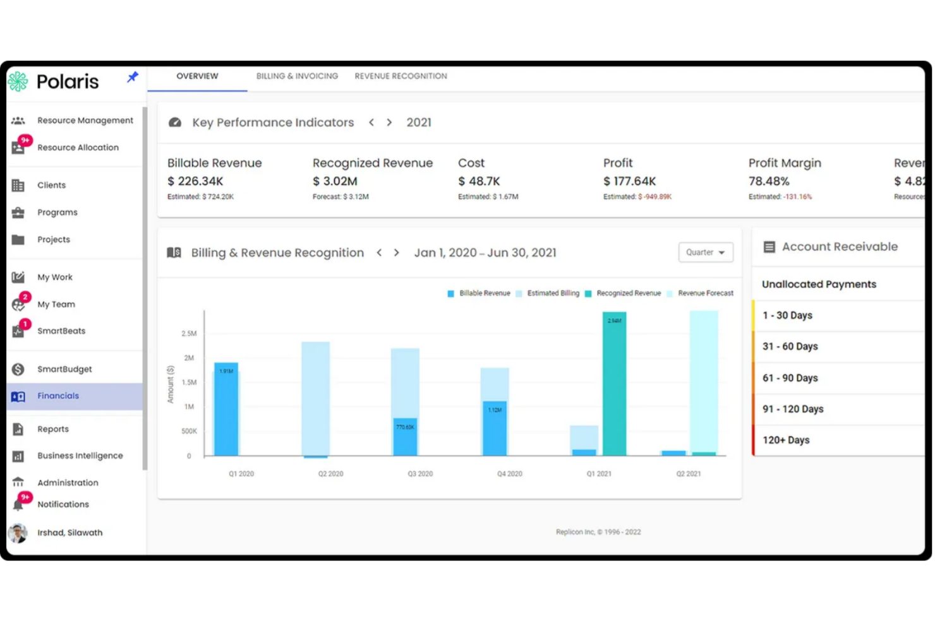The height and width of the screenshot is (623, 935).
Task: Toggle Recognized Revenue legend swatch
Action: 588,294
